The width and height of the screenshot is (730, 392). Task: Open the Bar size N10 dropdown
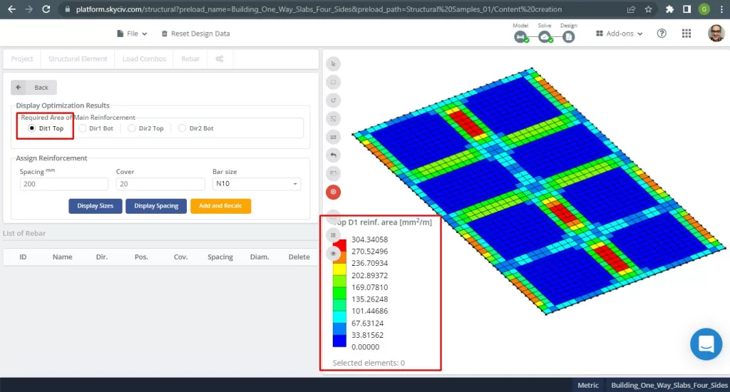click(257, 184)
